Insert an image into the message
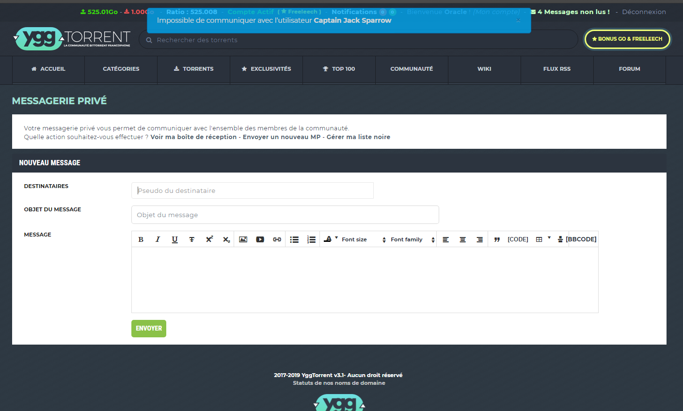This screenshot has width=683, height=411. coord(243,239)
